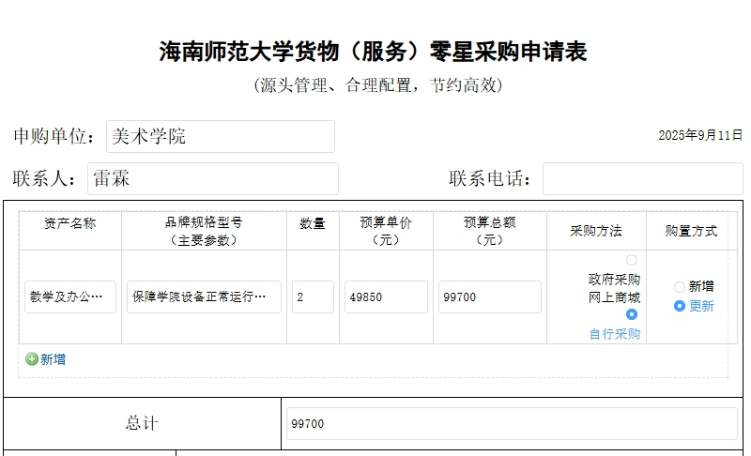751x456 pixels.
Task: Click the 新增 add row link text
Action: pos(53,359)
